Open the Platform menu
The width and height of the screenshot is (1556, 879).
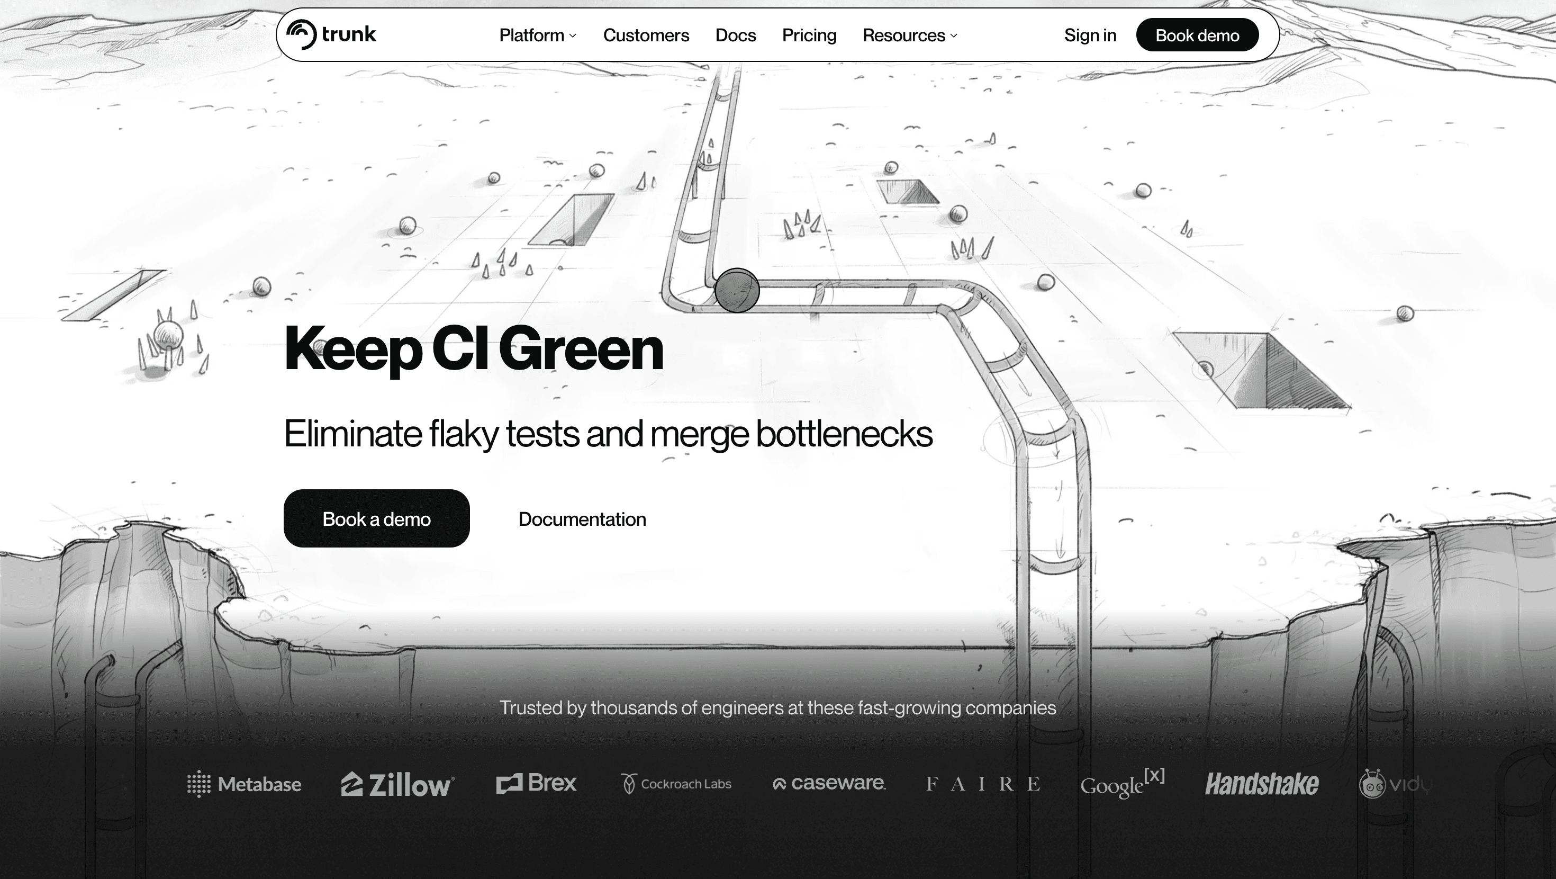click(531, 35)
